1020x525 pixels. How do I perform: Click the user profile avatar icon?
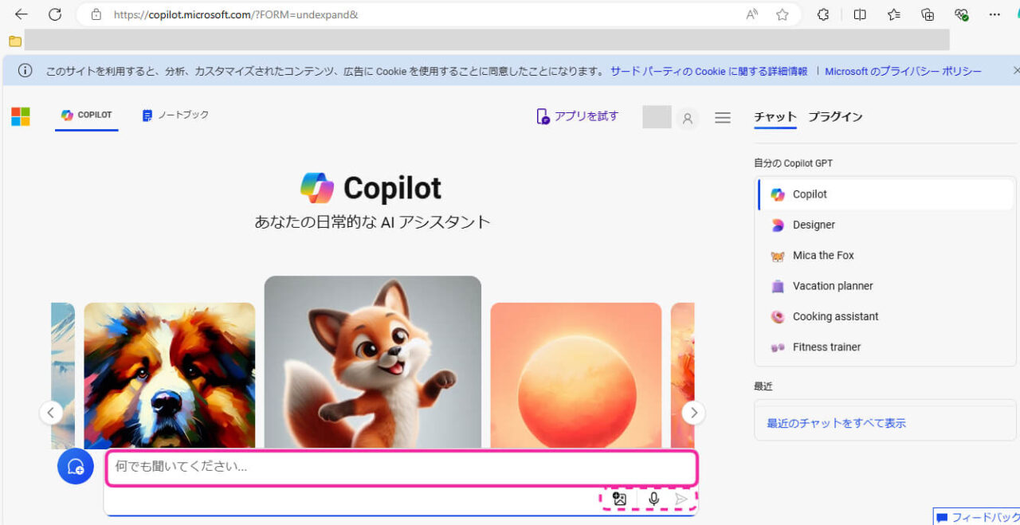(687, 119)
